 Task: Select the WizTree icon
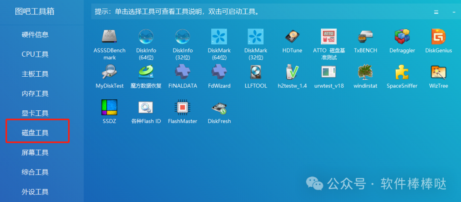438,72
